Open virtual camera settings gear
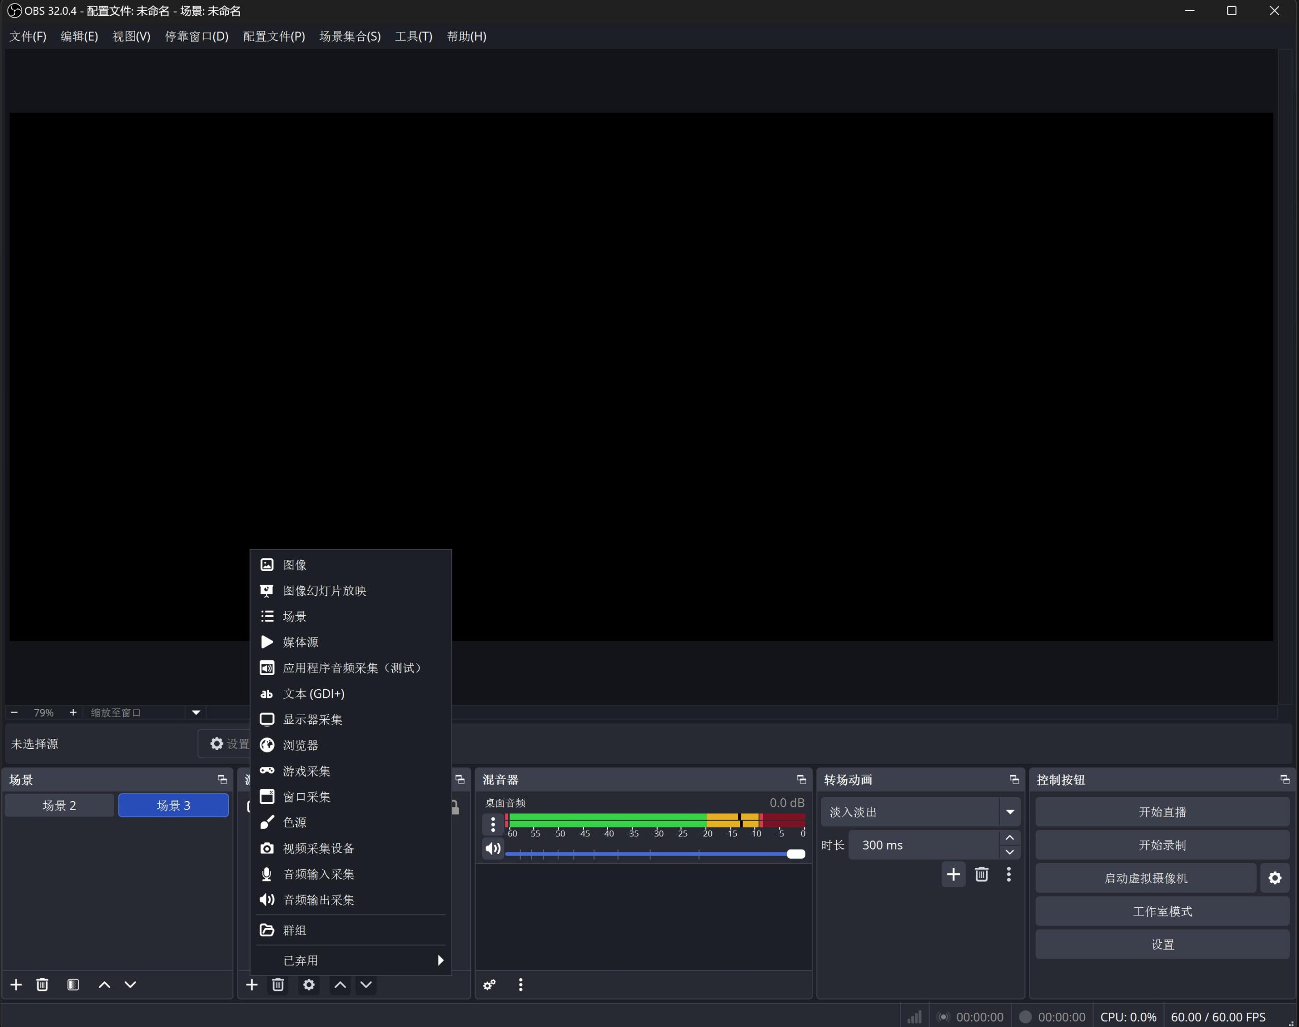 click(x=1274, y=878)
